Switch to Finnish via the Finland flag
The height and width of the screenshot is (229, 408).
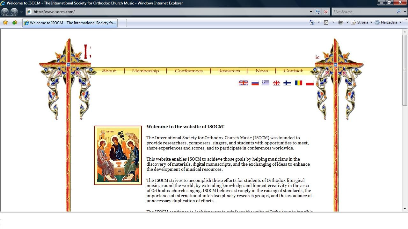pyautogui.click(x=287, y=83)
